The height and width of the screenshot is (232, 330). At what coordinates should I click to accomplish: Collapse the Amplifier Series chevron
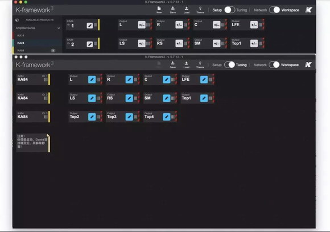(x=59, y=28)
